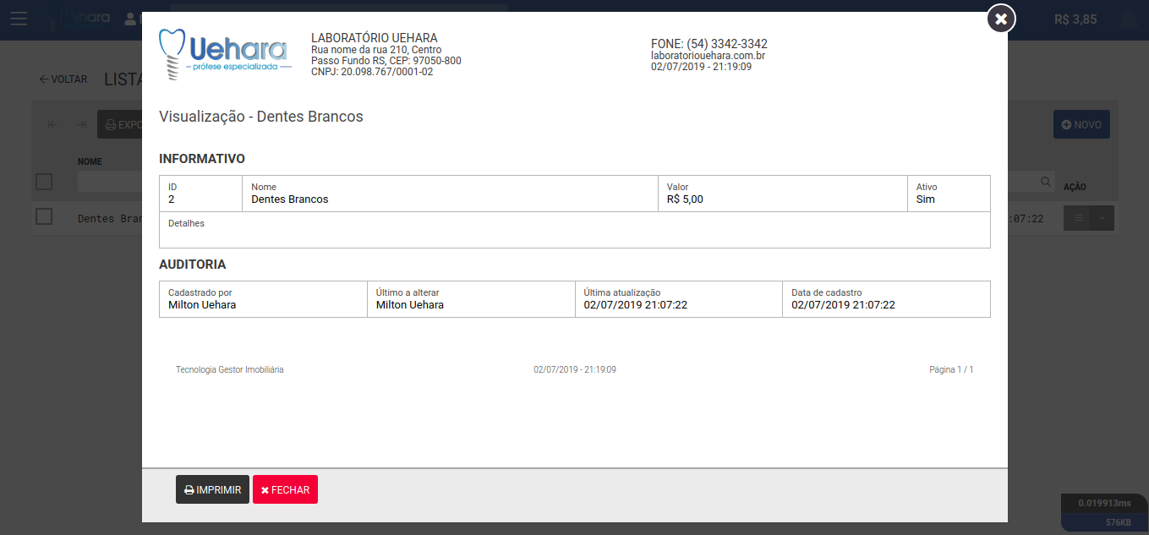
Task: Open the row action list menu button
Action: [1078, 218]
